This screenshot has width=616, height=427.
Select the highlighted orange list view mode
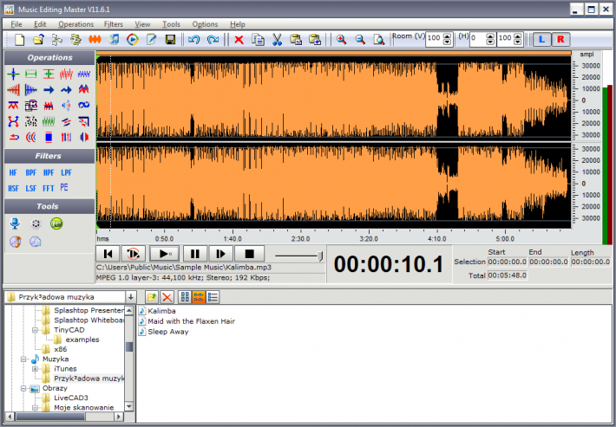pyautogui.click(x=199, y=297)
